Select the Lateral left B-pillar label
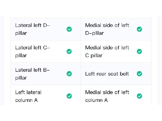Viewport: 162px width, 121px height. (33, 74)
